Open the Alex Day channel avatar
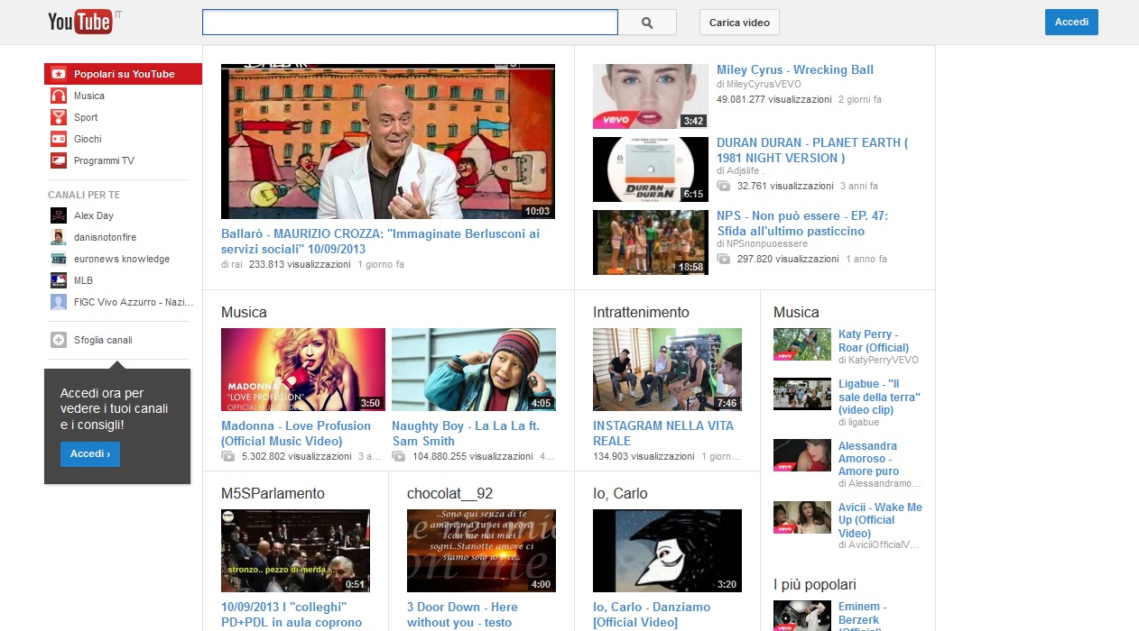Viewport: 1139px width, 631px height. coord(58,215)
